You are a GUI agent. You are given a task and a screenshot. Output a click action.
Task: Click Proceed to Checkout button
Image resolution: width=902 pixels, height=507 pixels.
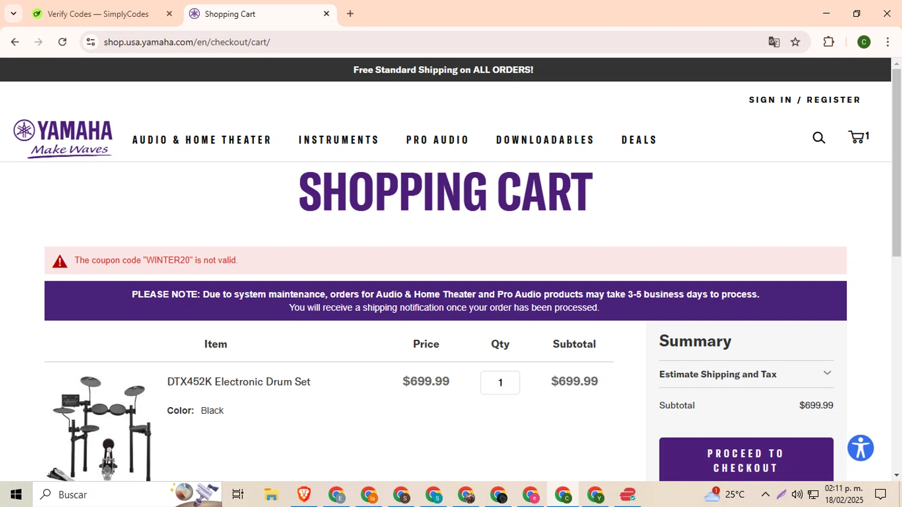pos(746,459)
